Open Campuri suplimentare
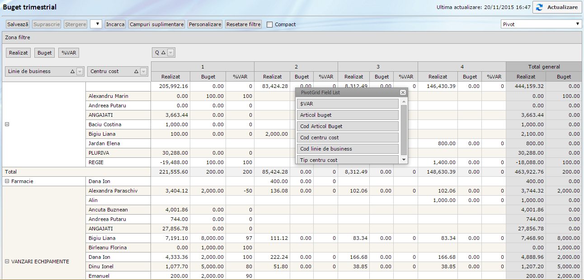The width and height of the screenshot is (584, 280). tap(156, 24)
